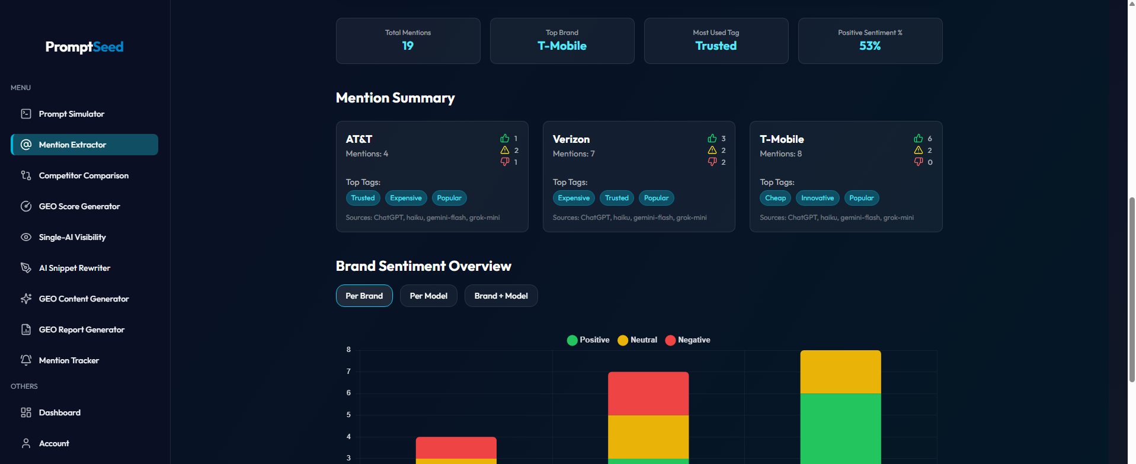
Task: Click the T-Mobile Popular tag
Action: 861,198
